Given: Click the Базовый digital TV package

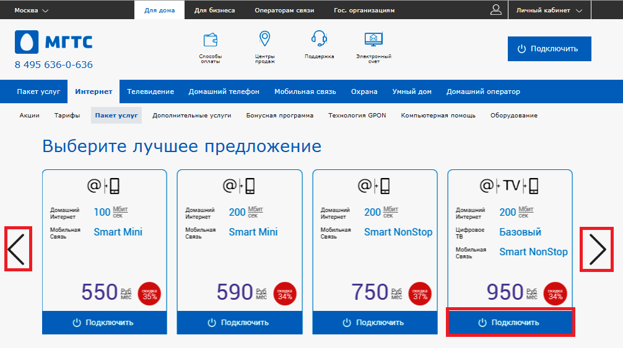Looking at the screenshot, I should coord(520,232).
